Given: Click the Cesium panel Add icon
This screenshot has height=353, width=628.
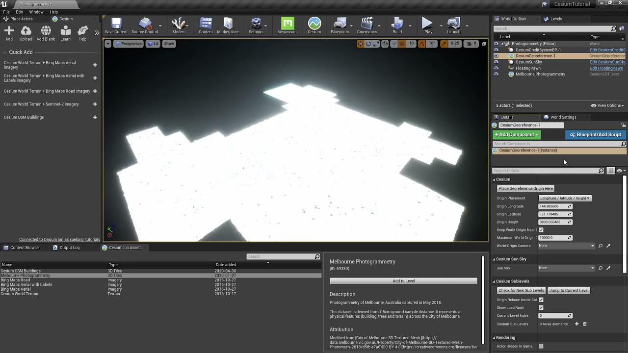Looking at the screenshot, I should [x=9, y=34].
